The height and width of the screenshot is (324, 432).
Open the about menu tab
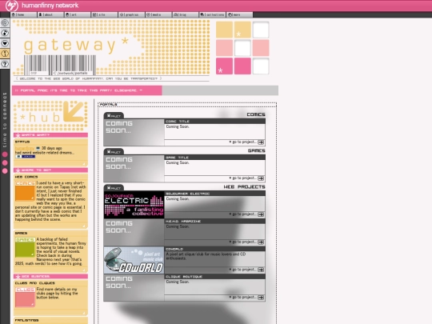50,14
